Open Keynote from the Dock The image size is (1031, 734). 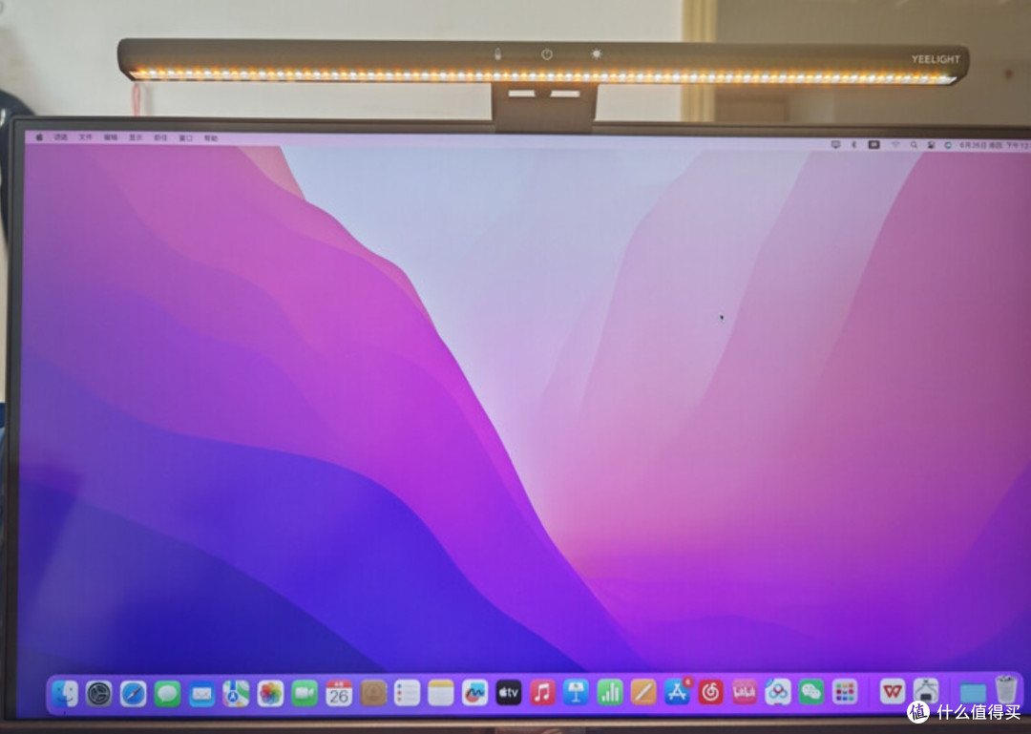[576, 693]
